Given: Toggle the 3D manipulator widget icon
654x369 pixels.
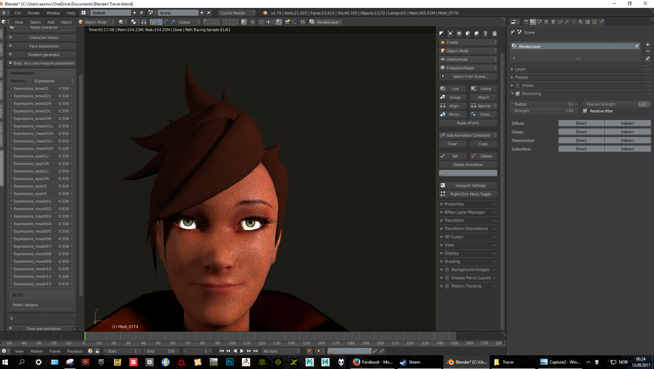Looking at the screenshot, I should coord(153,22).
